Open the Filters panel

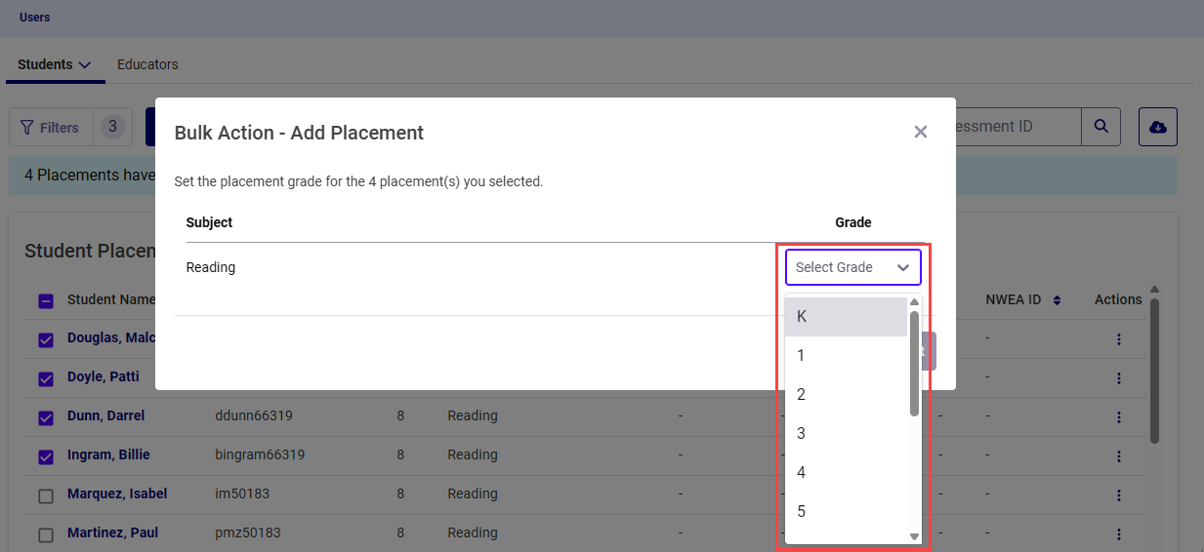point(50,127)
